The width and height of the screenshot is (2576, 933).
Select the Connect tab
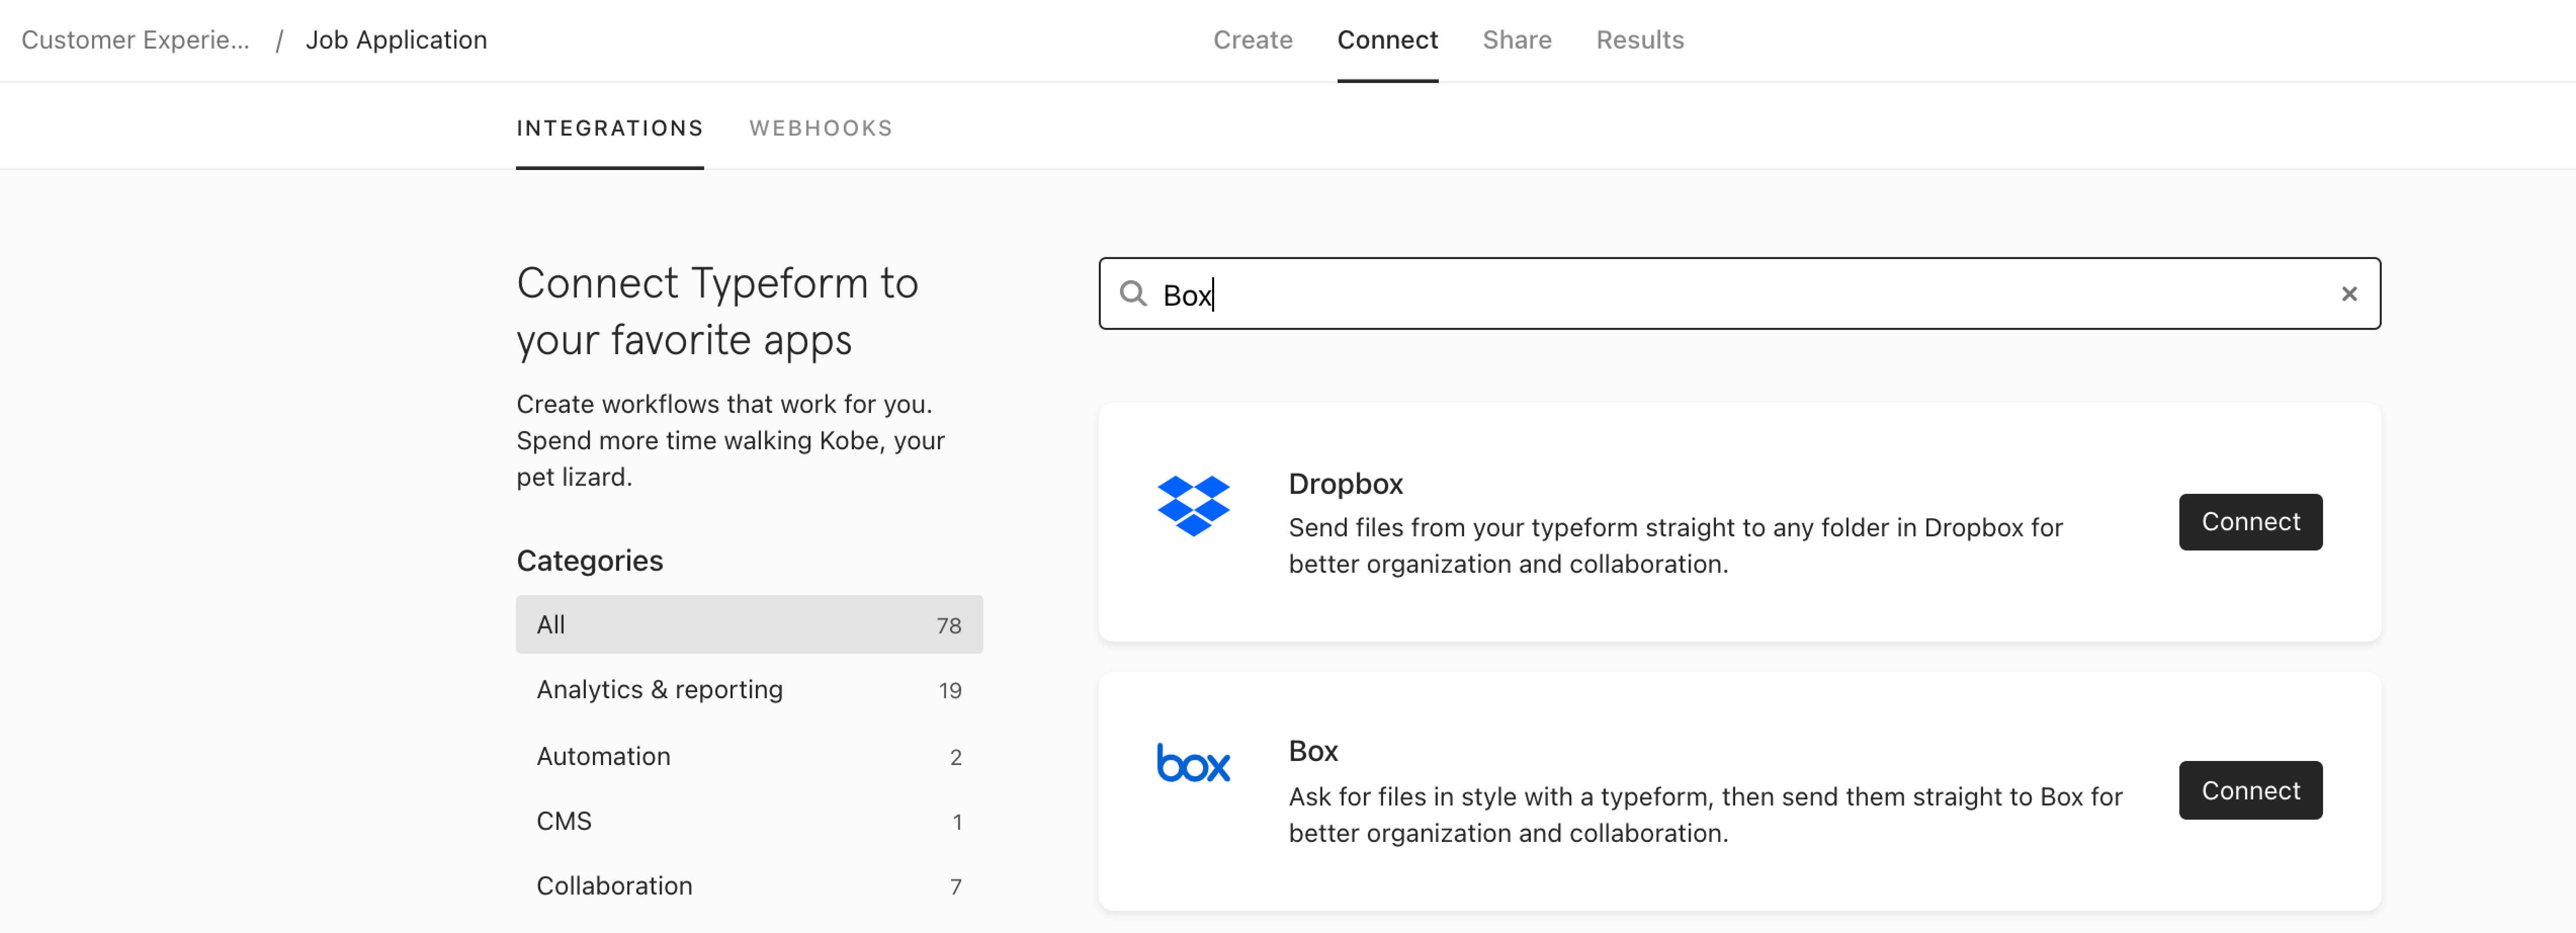1387,40
